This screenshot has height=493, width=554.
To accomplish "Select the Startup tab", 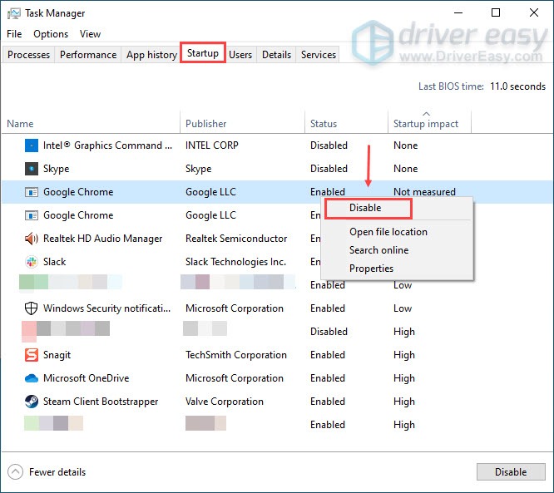I will [203, 53].
